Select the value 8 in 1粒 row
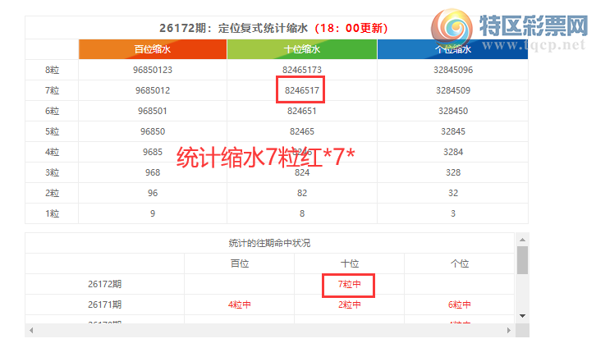 (x=302, y=213)
